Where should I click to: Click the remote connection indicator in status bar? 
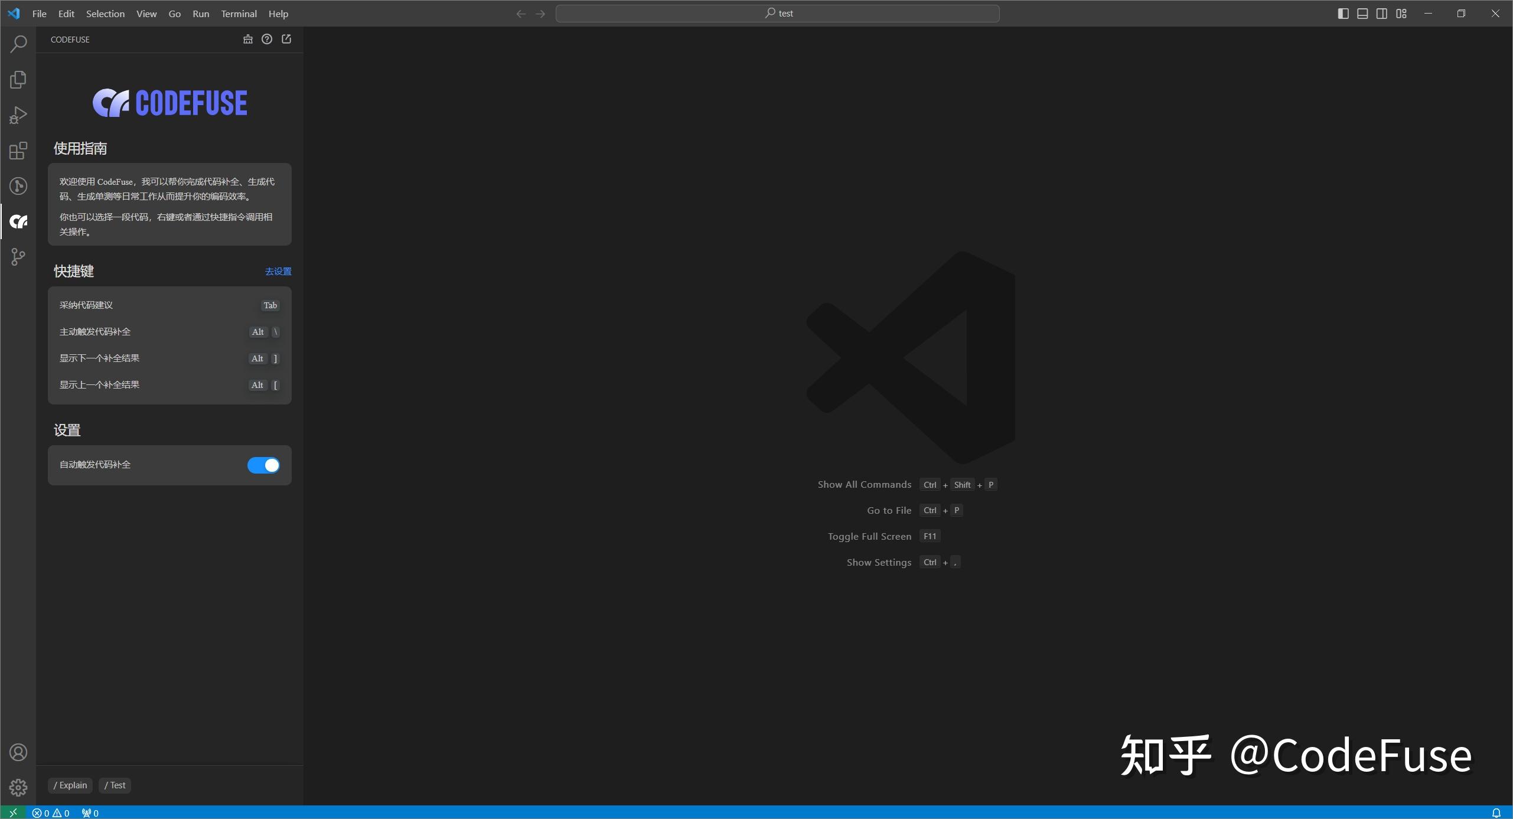click(x=13, y=813)
